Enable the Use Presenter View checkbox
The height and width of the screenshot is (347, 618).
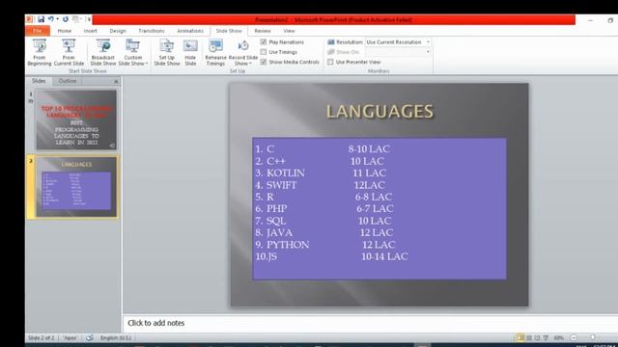pos(330,62)
